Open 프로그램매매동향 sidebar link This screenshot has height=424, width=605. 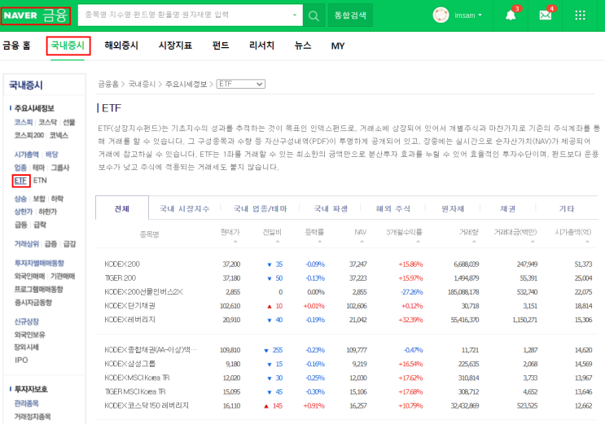pos(38,289)
